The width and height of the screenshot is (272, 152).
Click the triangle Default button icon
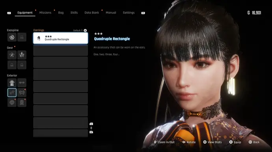85,31
